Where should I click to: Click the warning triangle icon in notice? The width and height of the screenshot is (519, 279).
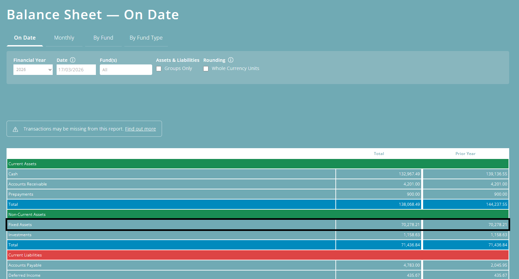point(15,129)
